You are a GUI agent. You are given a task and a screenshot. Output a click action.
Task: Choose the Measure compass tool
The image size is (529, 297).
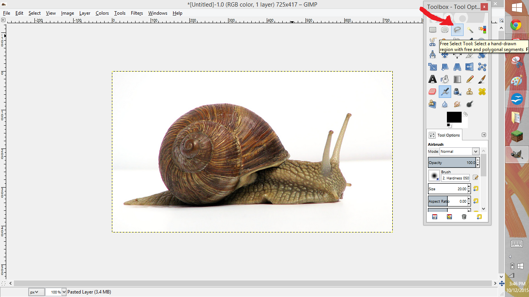(433, 55)
